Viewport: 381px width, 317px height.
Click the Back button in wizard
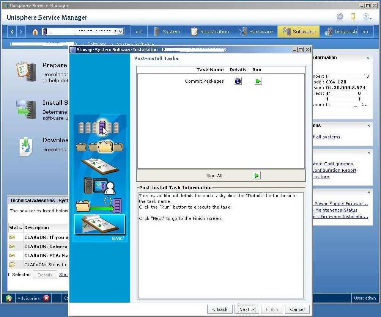(220, 309)
